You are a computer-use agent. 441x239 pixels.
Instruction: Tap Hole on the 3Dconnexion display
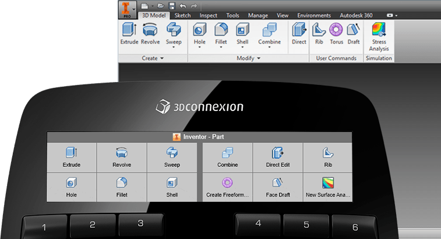pyautogui.click(x=72, y=187)
